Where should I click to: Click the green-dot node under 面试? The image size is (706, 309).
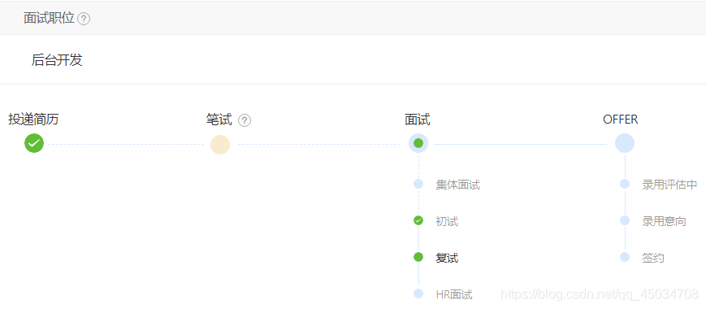click(x=418, y=143)
